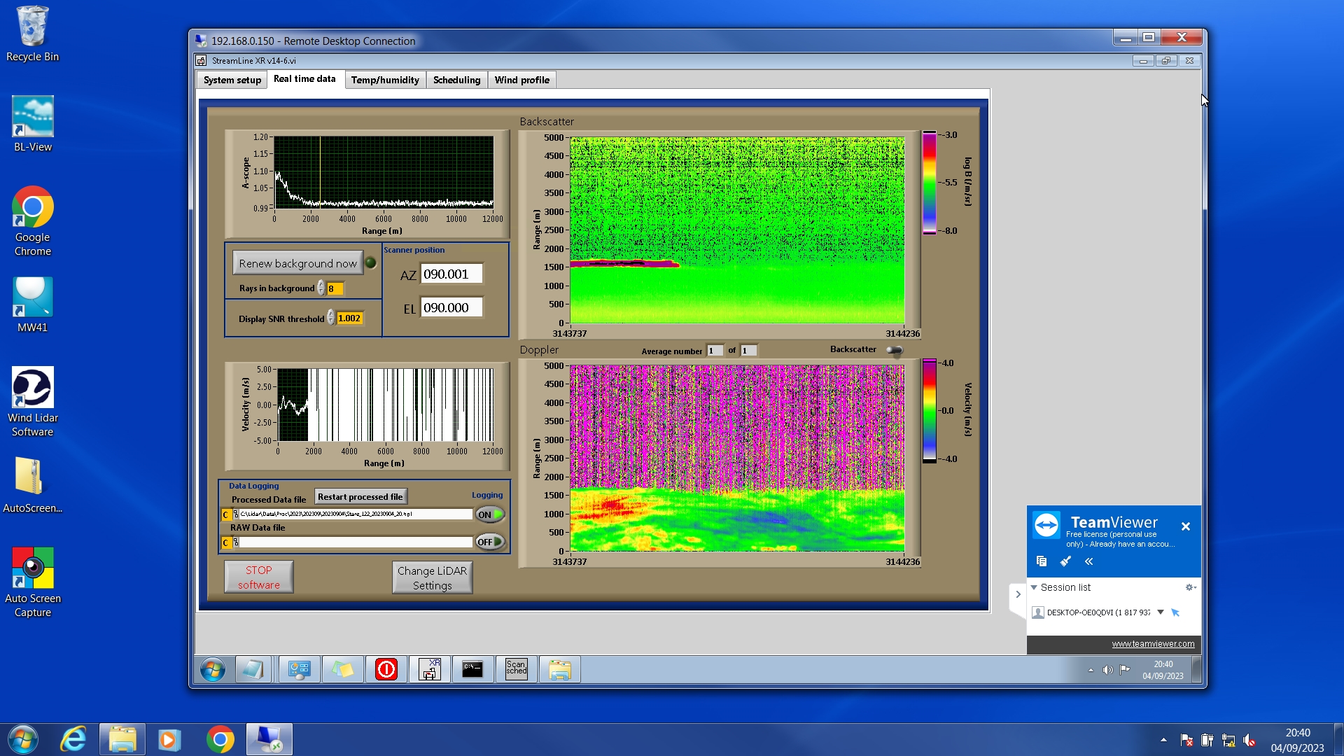Click the Backscatter log B color scale bar

[x=929, y=183]
